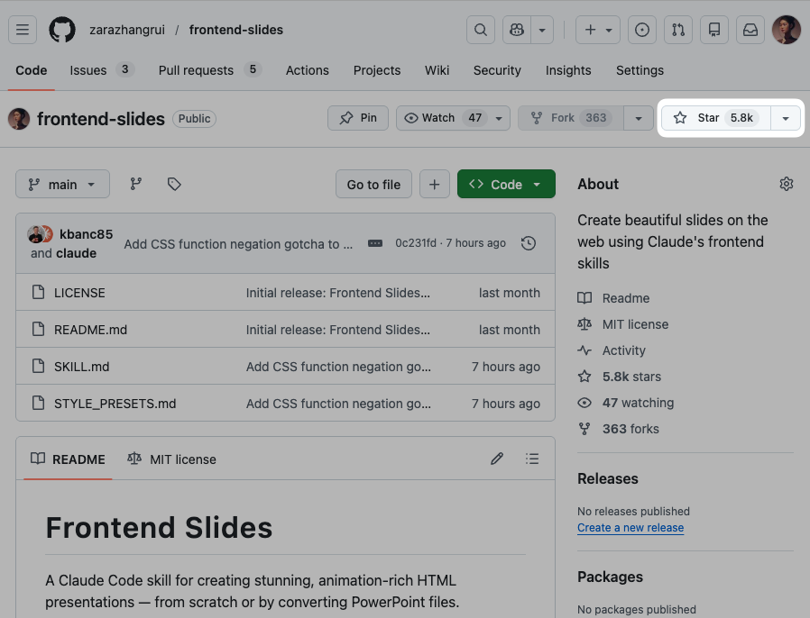
Task: Open the add file plus button
Action: 435,184
